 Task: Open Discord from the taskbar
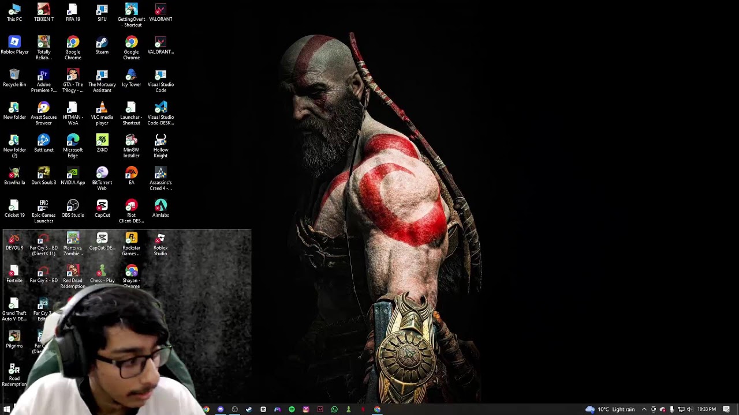[221, 409]
